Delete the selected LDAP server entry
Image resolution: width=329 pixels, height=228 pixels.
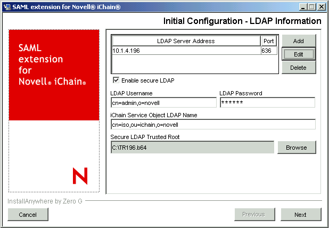pyautogui.click(x=299, y=68)
